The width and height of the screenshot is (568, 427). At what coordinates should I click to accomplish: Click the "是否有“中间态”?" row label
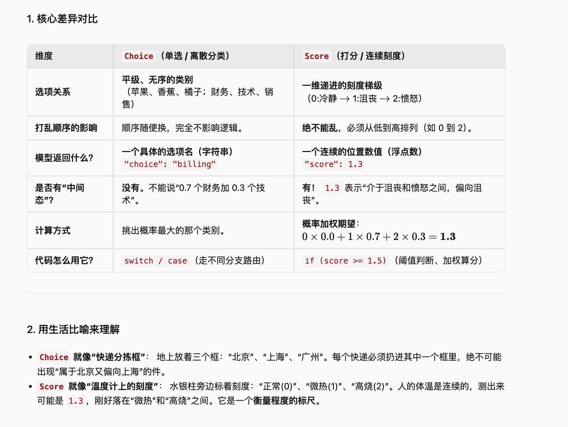click(60, 194)
